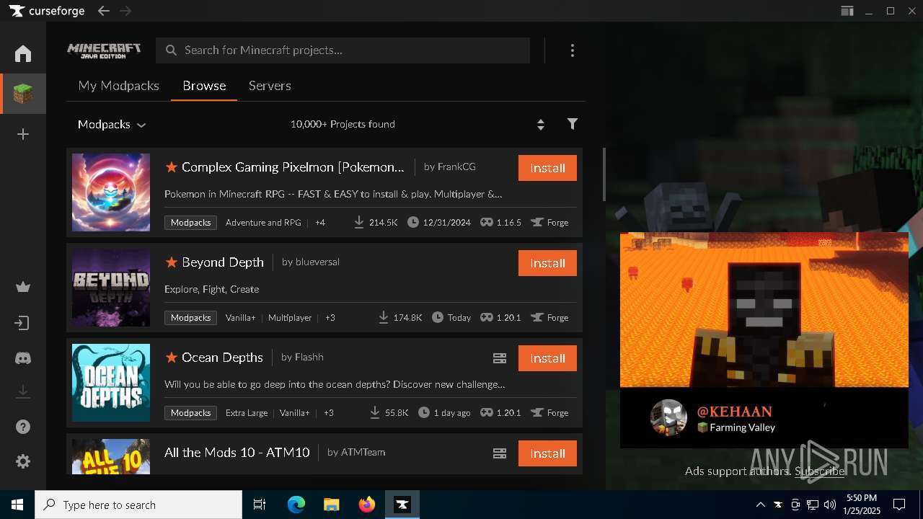Install the Ocean Depths modpack
This screenshot has height=519, width=923.
[x=547, y=358]
